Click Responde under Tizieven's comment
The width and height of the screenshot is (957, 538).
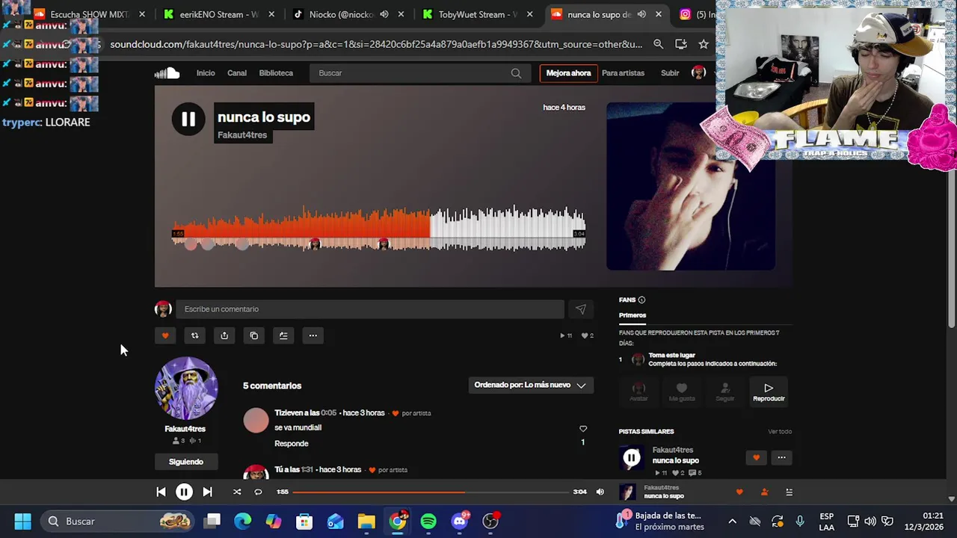[x=292, y=444]
